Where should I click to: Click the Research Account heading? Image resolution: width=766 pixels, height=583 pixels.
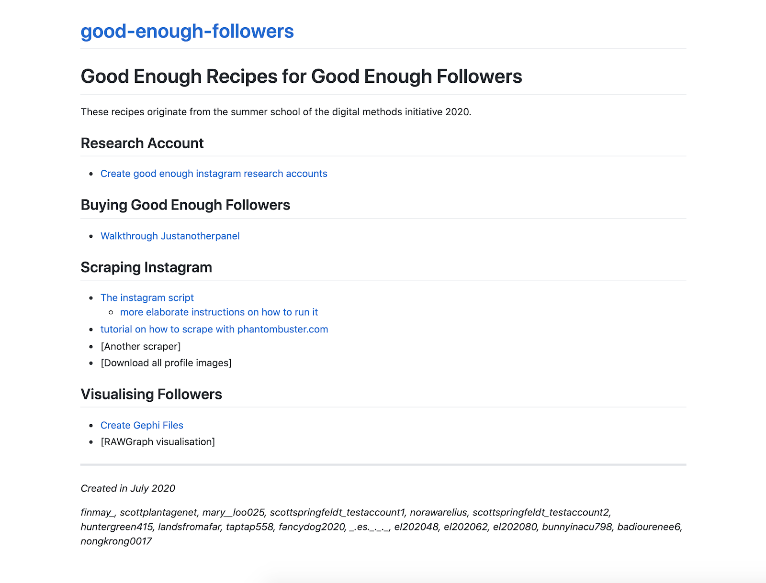142,143
